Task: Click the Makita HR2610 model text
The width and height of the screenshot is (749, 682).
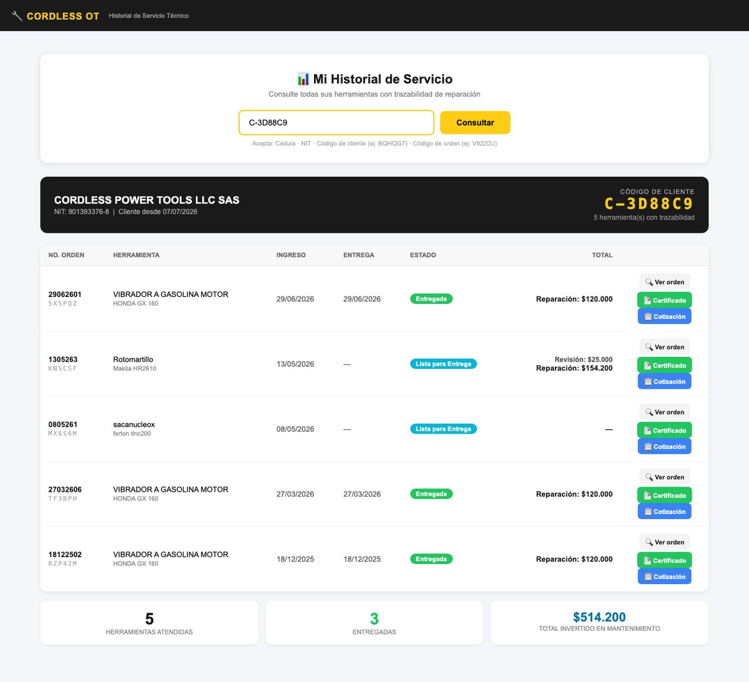Action: point(134,369)
